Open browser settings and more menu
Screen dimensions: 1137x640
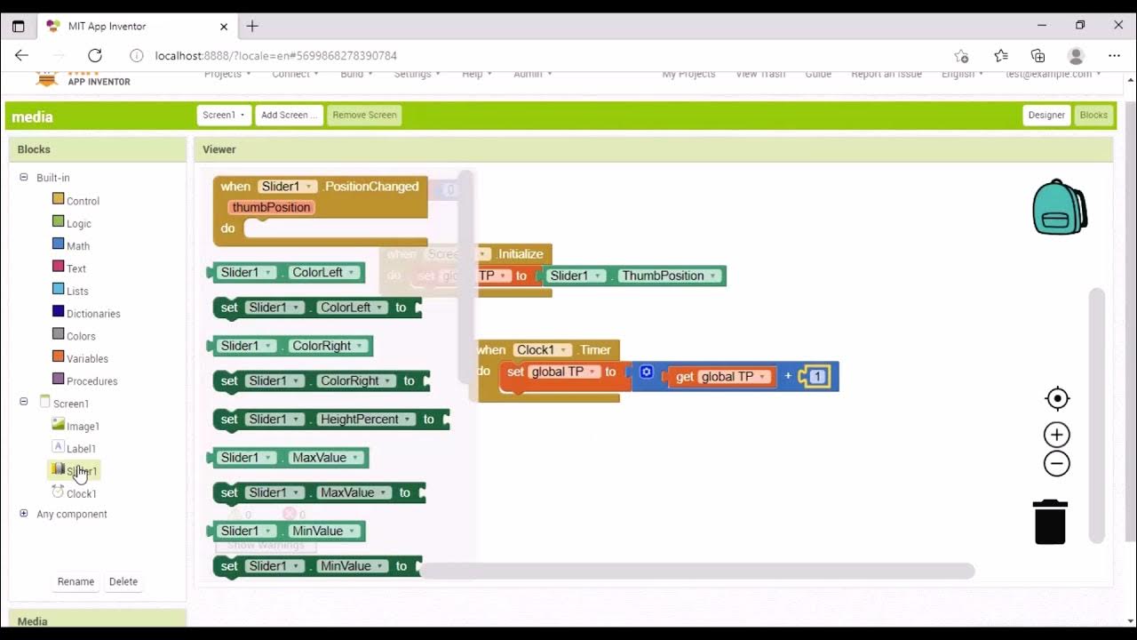(x=1114, y=55)
